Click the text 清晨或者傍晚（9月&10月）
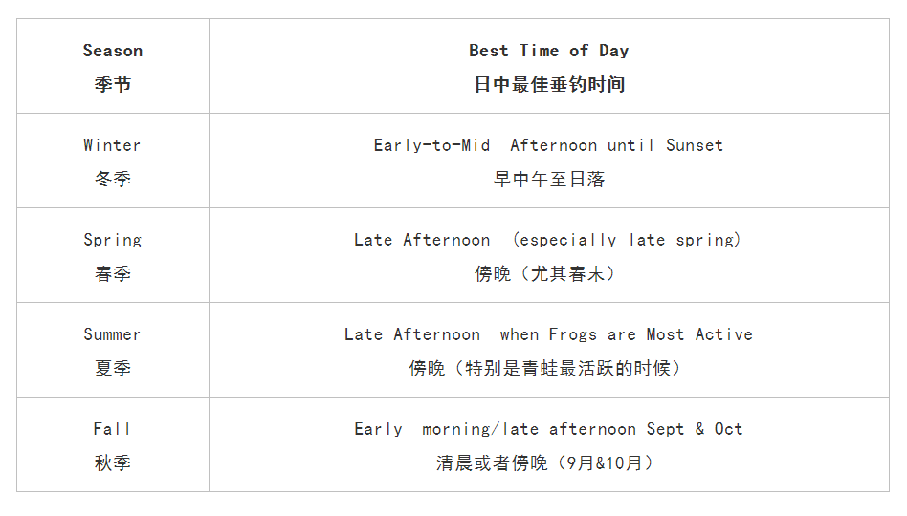Screen dimensions: 907x516 click(547, 462)
